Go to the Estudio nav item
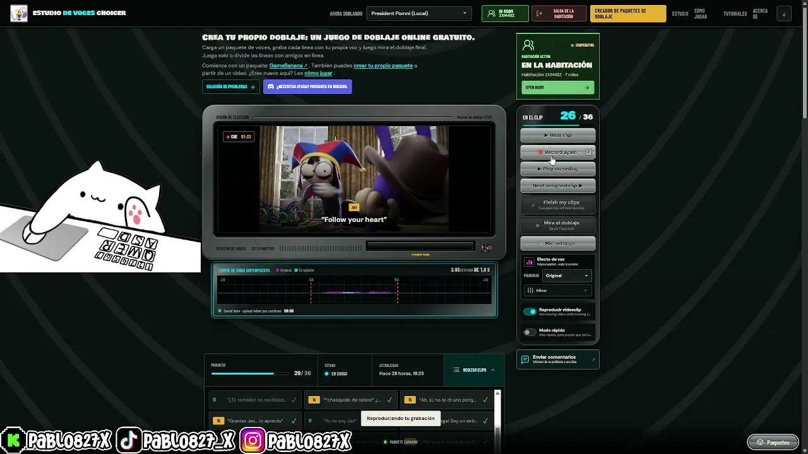 (x=680, y=13)
